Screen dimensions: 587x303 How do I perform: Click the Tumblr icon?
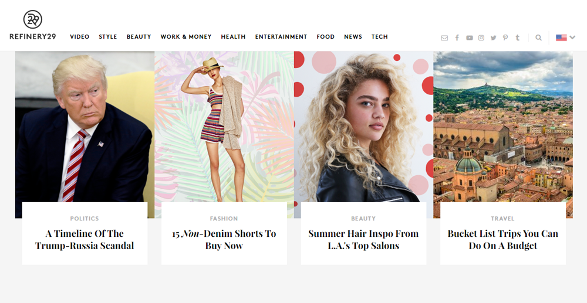[517, 38]
